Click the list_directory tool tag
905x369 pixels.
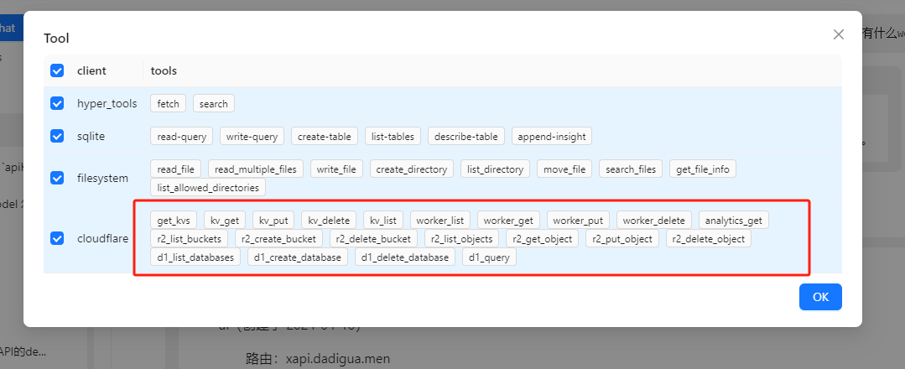pos(495,169)
